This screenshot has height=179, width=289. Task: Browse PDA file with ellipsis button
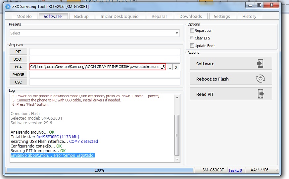tap(169, 67)
